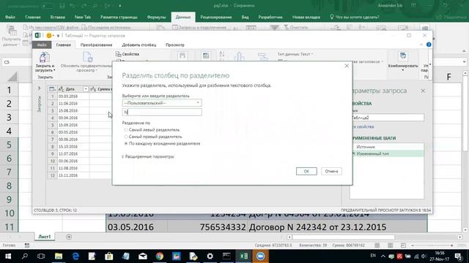The image size is (469, 263).
Task: Open filter dropdown on Дата column header
Action: point(86,89)
